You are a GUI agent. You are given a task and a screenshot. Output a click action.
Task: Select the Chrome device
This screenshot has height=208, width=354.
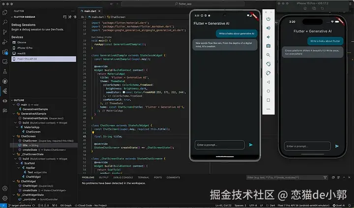(x=44, y=42)
